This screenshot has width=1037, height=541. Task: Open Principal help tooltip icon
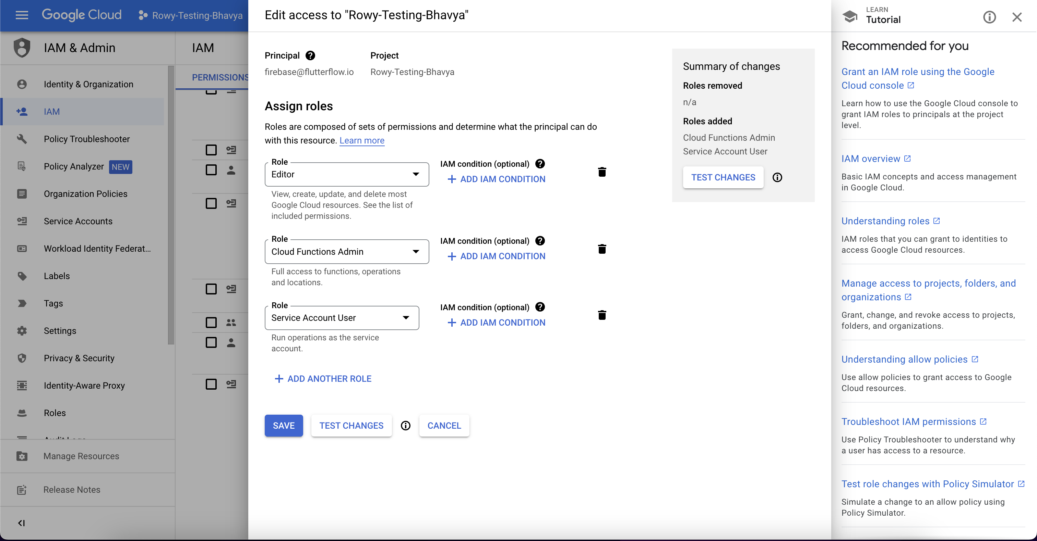[310, 55]
